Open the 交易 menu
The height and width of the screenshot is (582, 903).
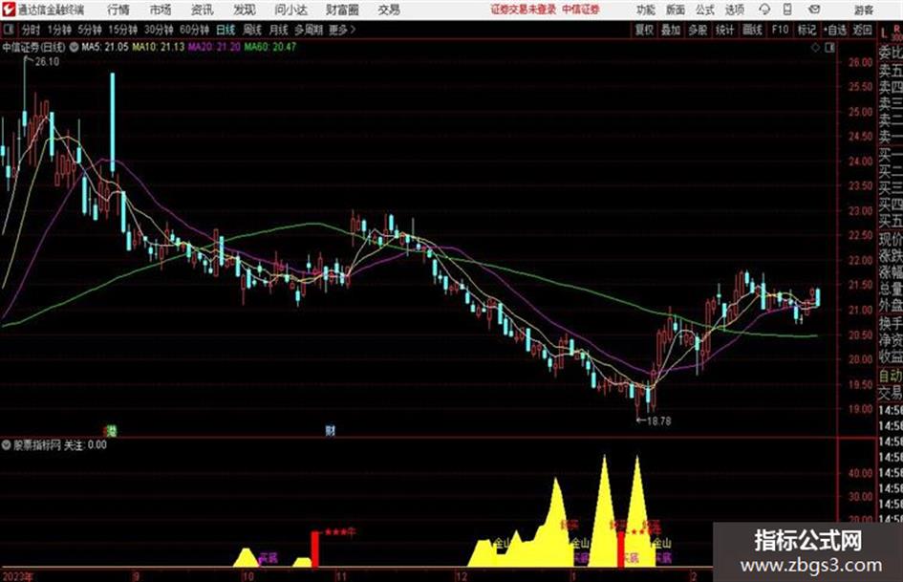pyautogui.click(x=389, y=10)
